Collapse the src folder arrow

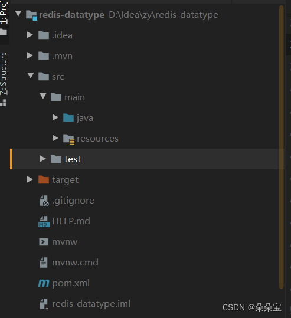31,76
